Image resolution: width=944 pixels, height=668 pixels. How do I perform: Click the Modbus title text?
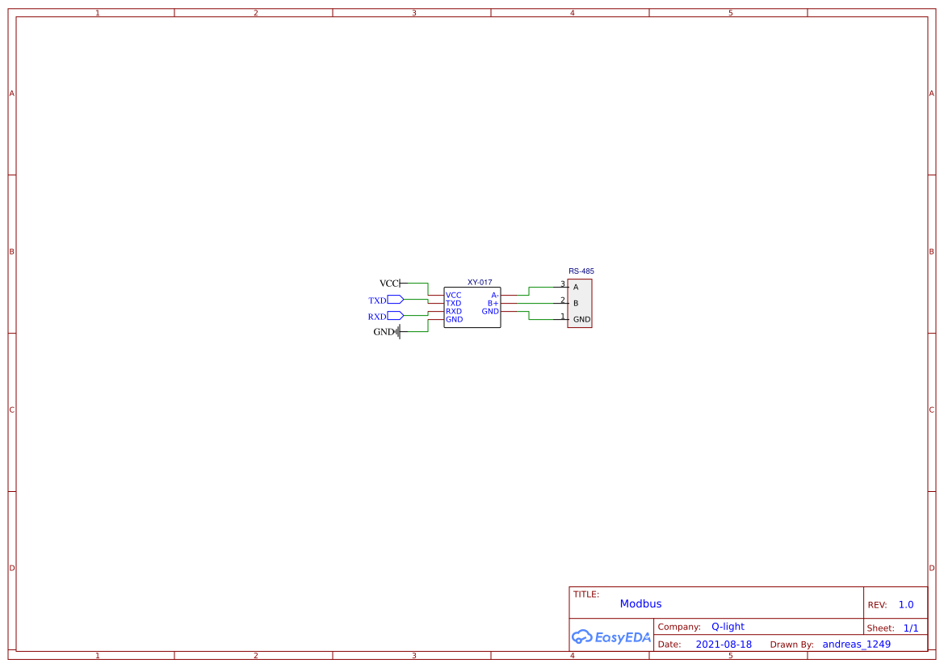[642, 603]
